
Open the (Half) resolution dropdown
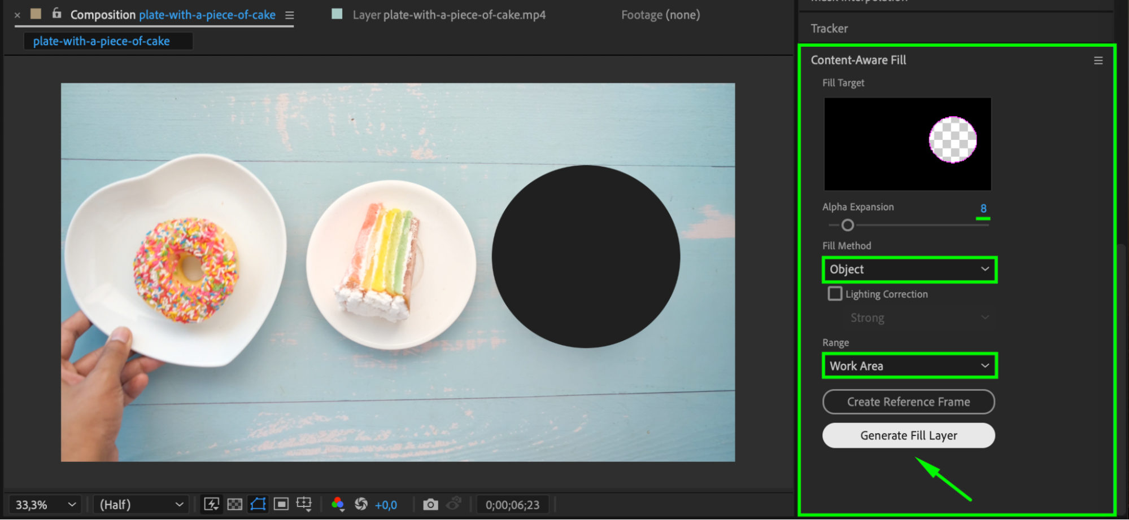[x=141, y=505]
